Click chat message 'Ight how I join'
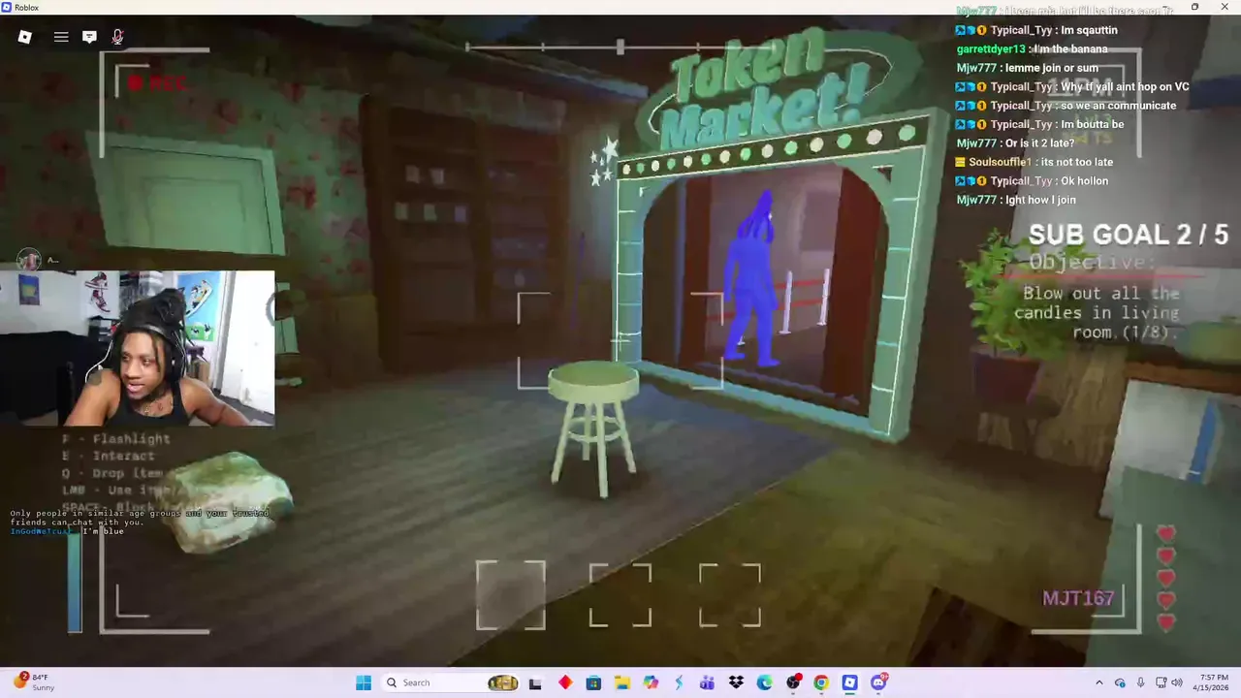 pos(1040,200)
